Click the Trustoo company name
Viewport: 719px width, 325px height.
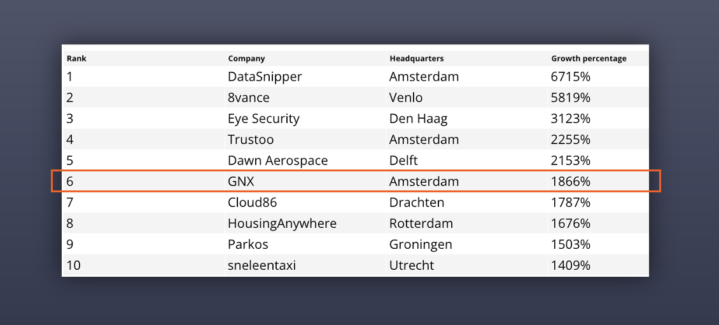pos(251,140)
